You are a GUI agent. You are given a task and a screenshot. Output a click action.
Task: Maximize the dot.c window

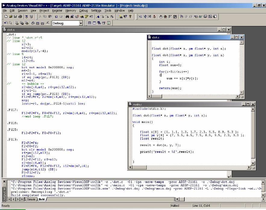coord(237,37)
